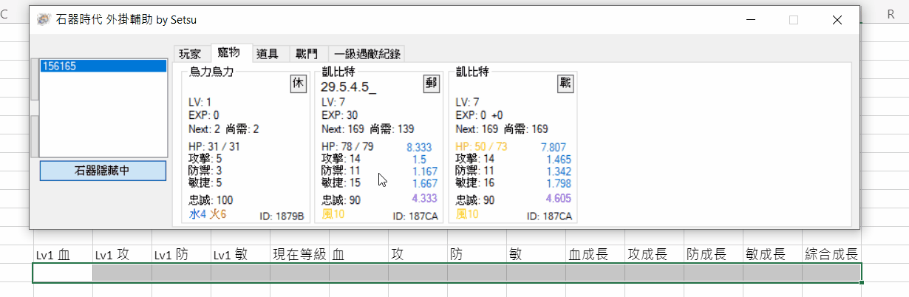Screen dimensions: 909x297
Task: Click growth value 7.807
Action: [554, 147]
